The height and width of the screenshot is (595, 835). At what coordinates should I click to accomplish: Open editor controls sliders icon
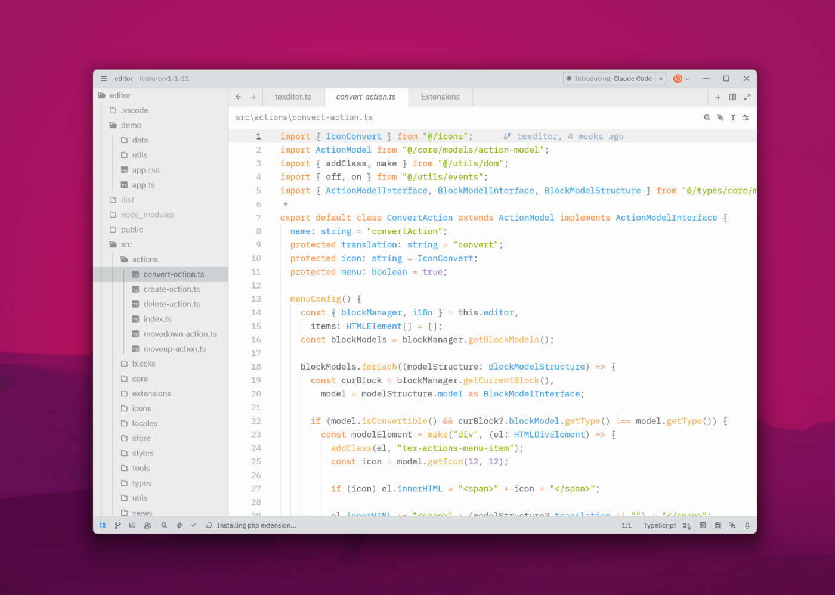[746, 117]
